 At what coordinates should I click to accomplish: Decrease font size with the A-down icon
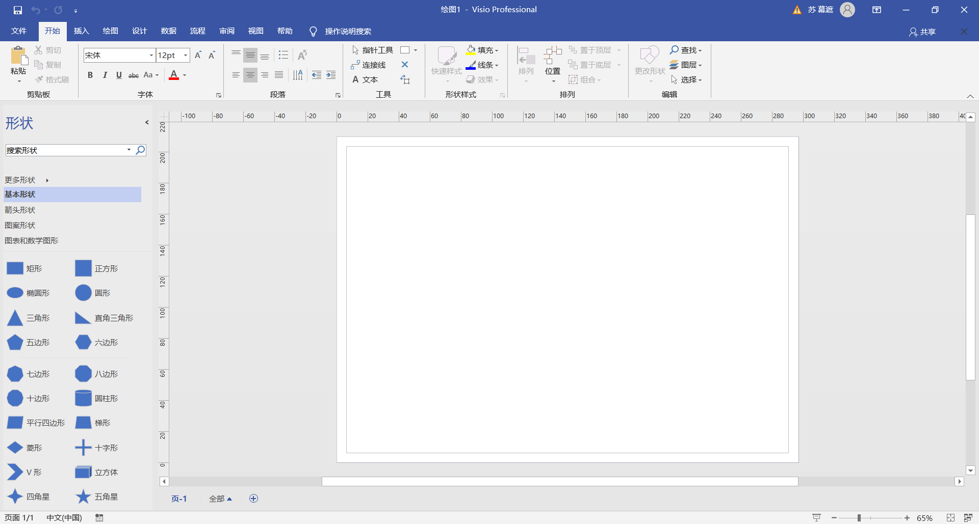[212, 55]
